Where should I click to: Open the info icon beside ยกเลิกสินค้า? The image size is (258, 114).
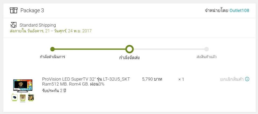(x=247, y=79)
